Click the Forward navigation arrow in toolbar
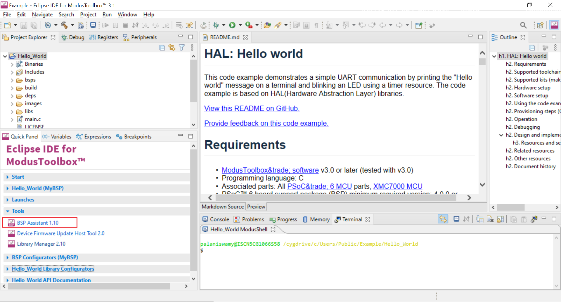561x302 pixels. [399, 25]
